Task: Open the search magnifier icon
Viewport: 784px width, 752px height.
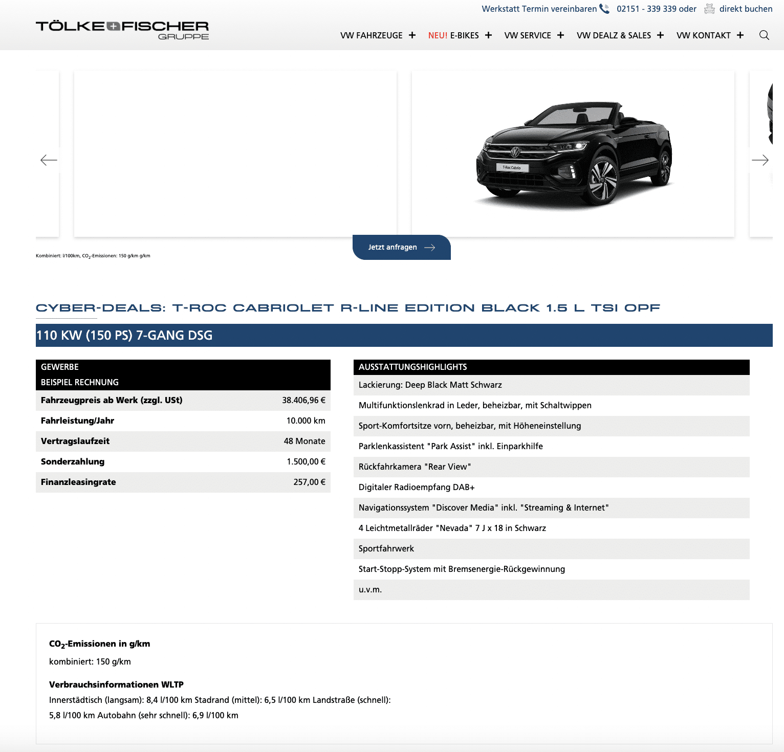Action: pos(764,35)
